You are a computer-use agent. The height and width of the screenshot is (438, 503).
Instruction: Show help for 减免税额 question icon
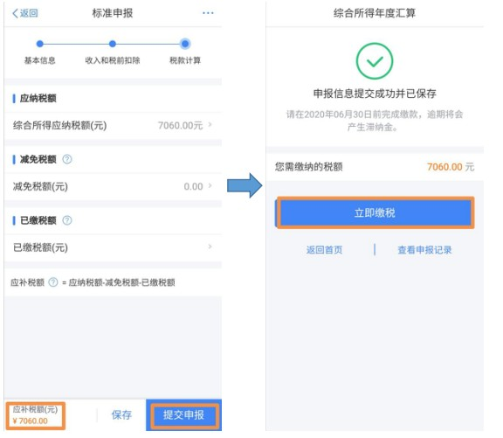click(x=67, y=159)
